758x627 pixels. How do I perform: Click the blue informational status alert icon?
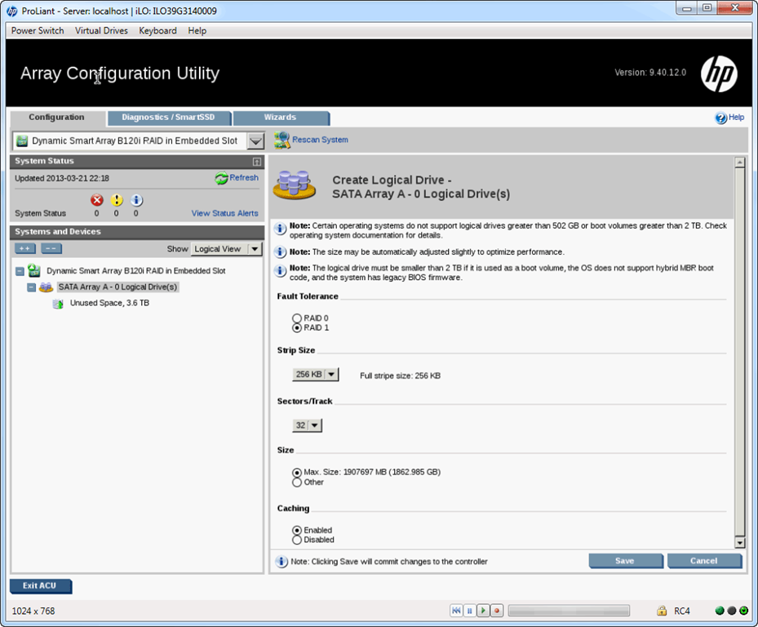click(136, 200)
